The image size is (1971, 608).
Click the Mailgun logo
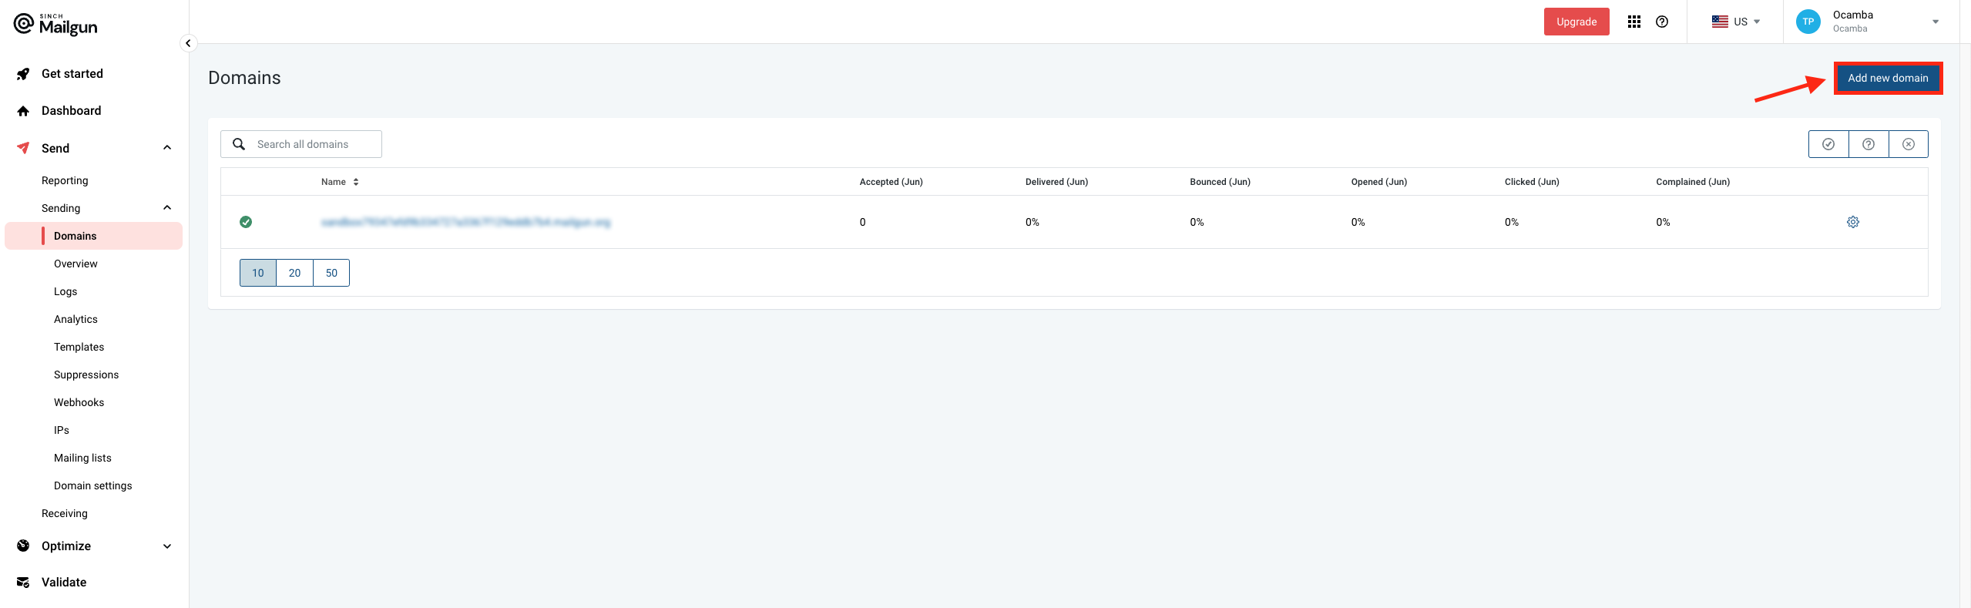coord(55,25)
